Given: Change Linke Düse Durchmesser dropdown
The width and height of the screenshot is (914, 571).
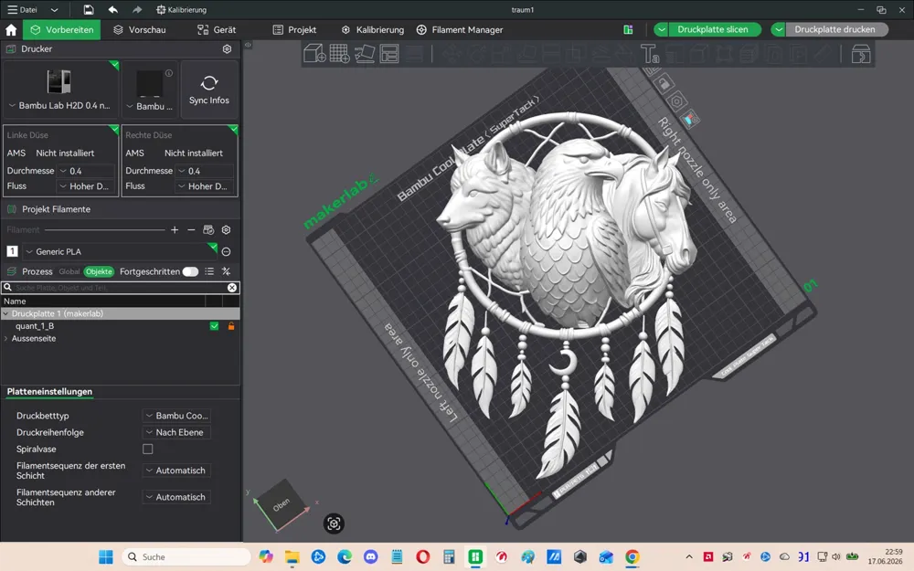Looking at the screenshot, I should pos(86,171).
